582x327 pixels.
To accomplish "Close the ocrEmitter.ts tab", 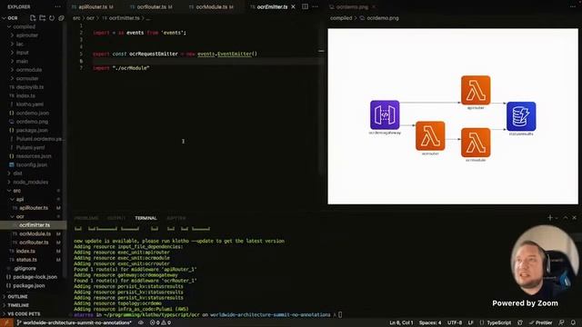I will 293,6.
